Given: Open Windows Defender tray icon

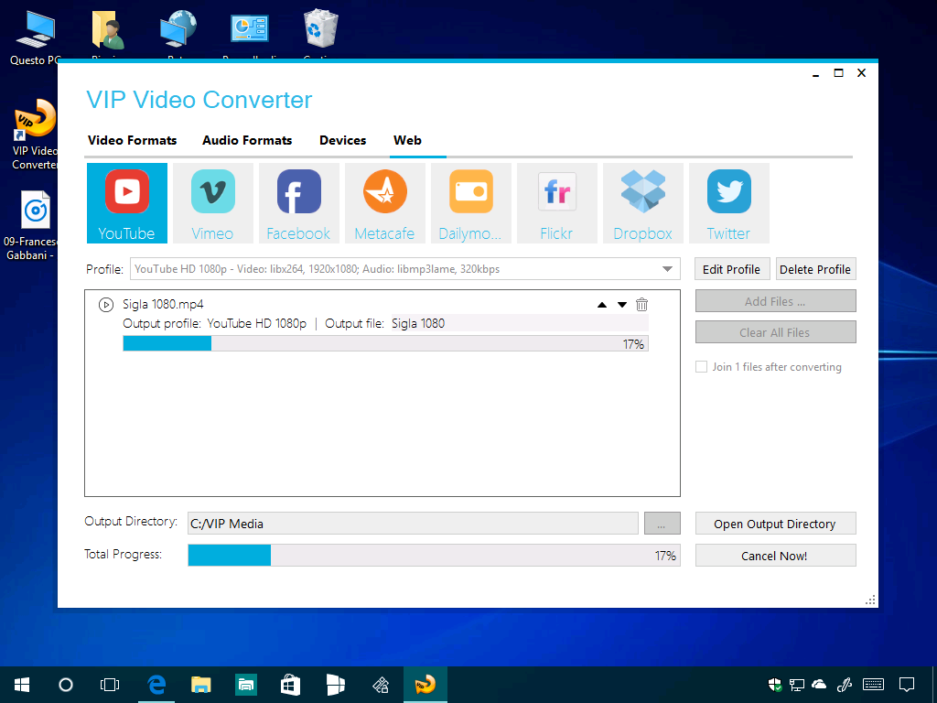Looking at the screenshot, I should point(775,685).
